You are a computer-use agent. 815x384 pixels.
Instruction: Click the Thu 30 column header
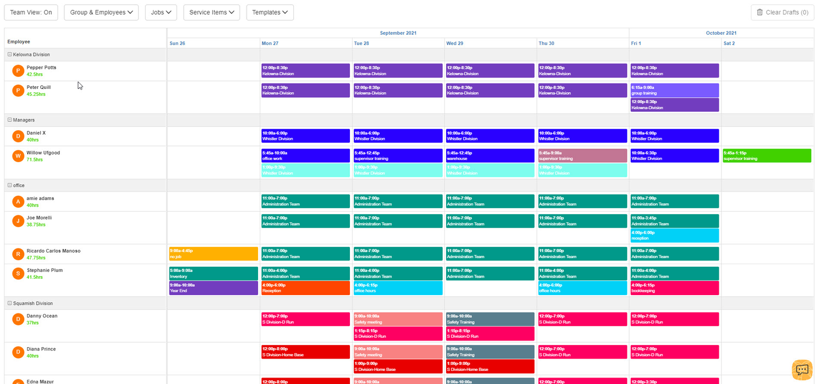coord(547,43)
